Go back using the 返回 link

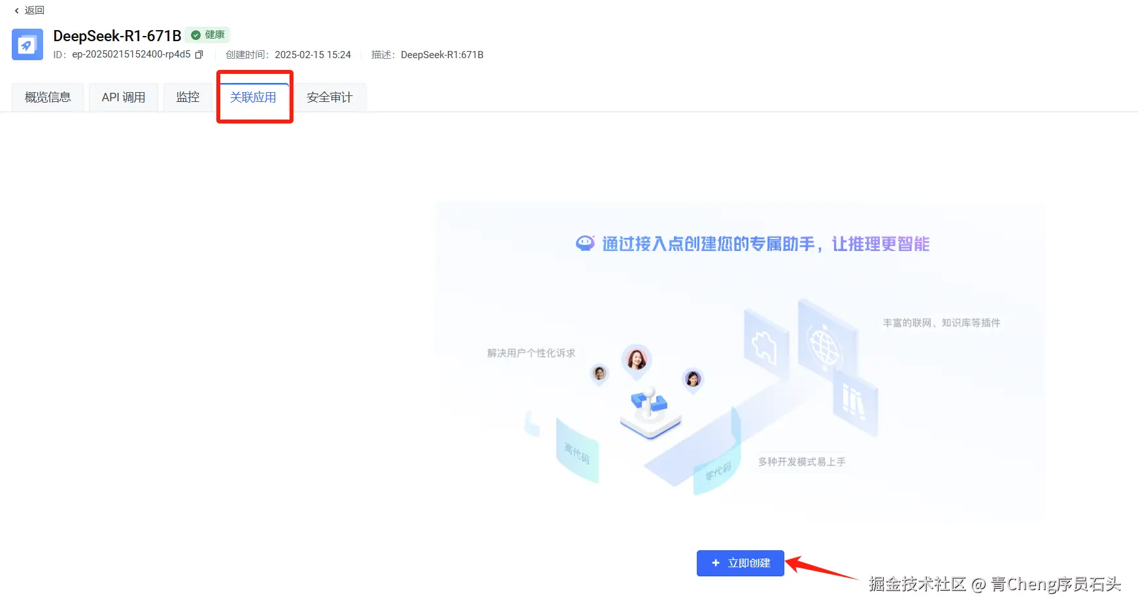pos(29,10)
